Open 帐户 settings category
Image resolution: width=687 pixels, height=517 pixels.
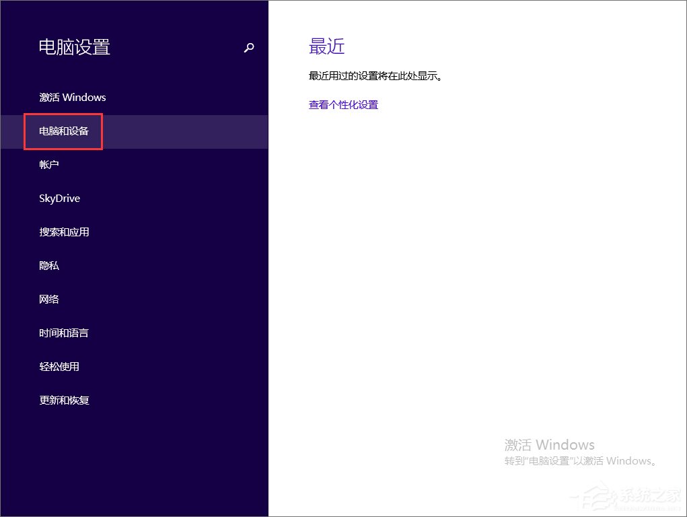[49, 164]
